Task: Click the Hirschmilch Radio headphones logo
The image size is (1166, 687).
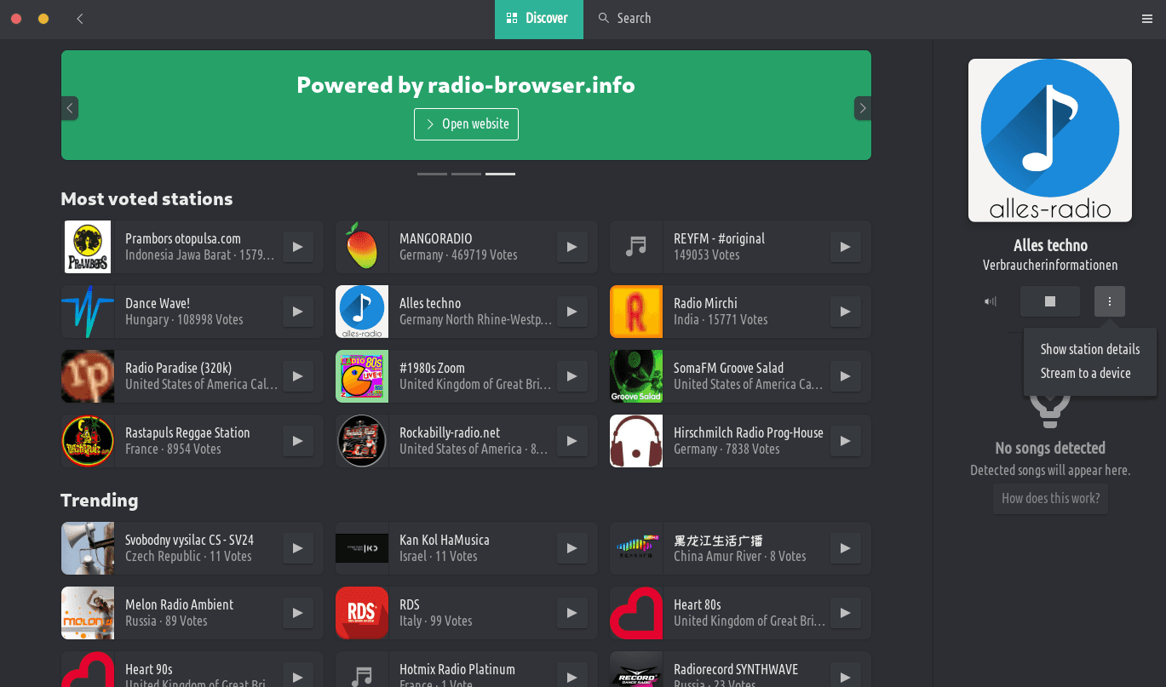Action: (635, 441)
